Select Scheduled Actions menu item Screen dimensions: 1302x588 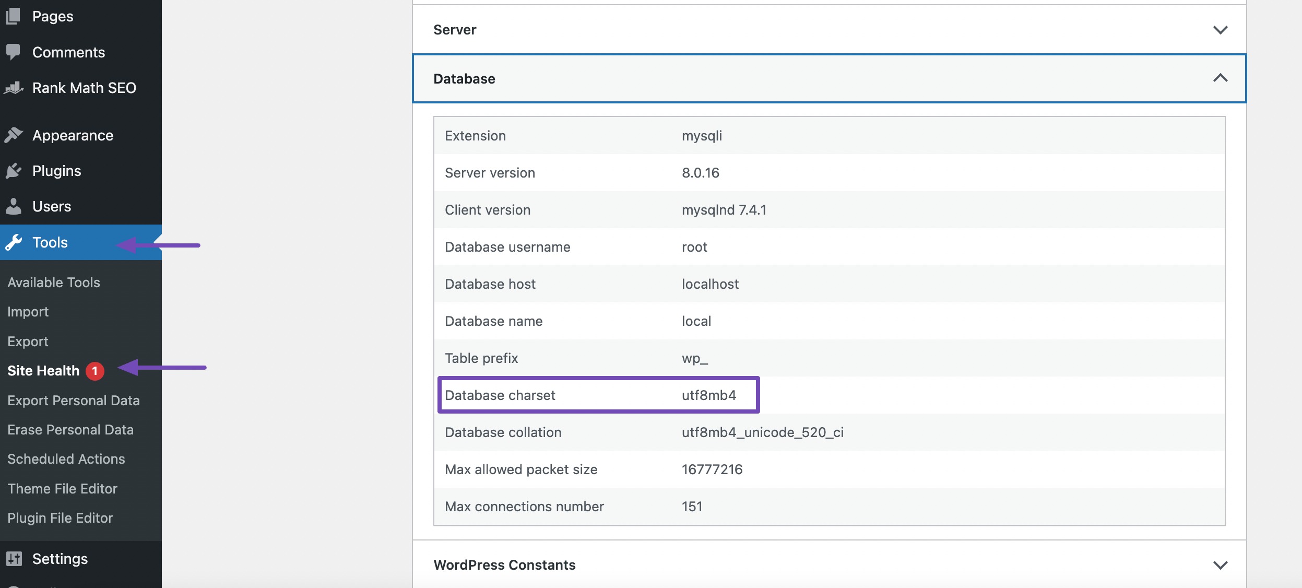point(66,457)
